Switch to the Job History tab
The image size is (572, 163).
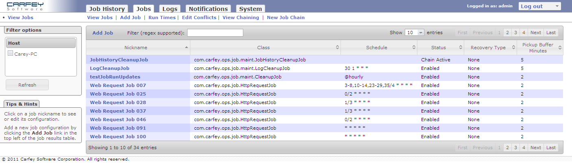(x=107, y=9)
